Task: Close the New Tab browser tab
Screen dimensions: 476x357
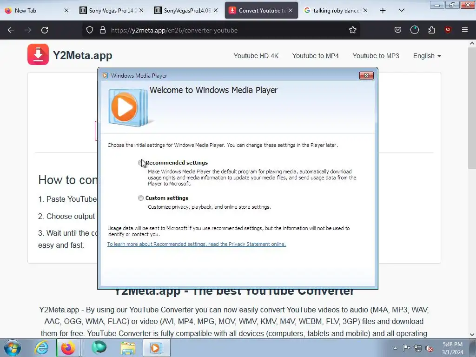Action: (x=66, y=10)
